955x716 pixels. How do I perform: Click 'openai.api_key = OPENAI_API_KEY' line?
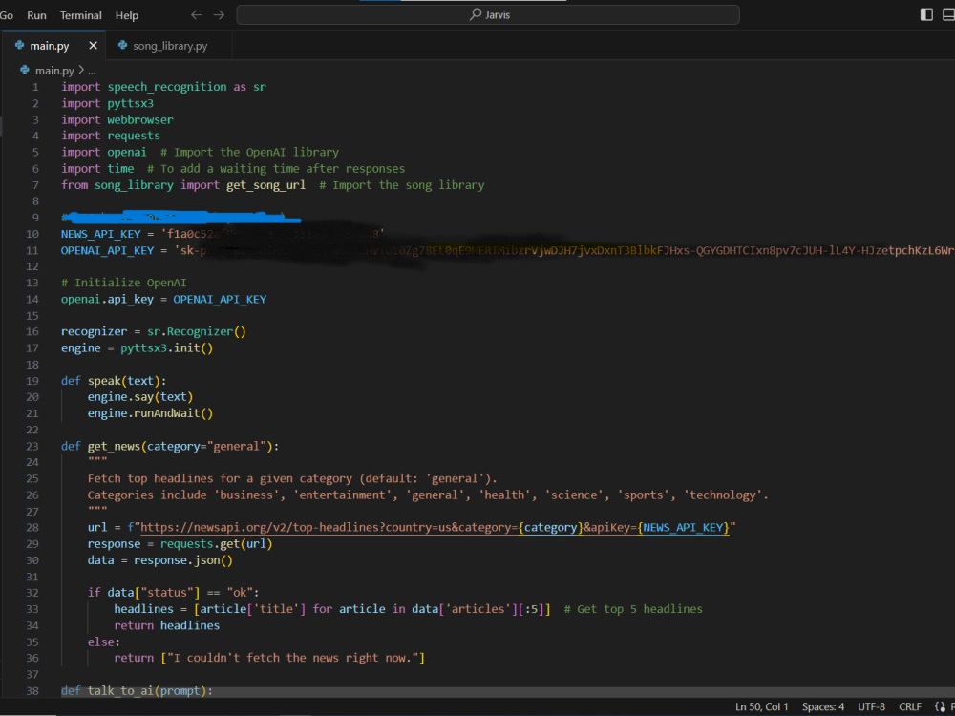[163, 299]
